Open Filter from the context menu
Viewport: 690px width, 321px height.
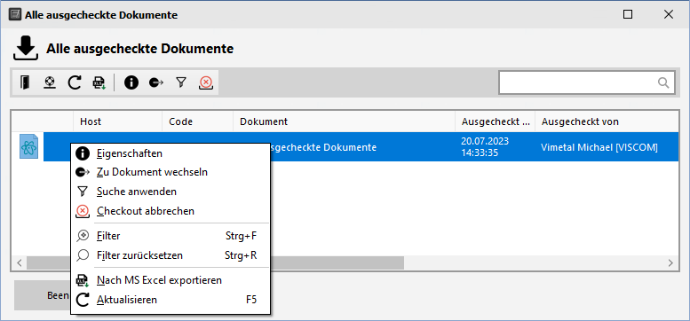171,236
